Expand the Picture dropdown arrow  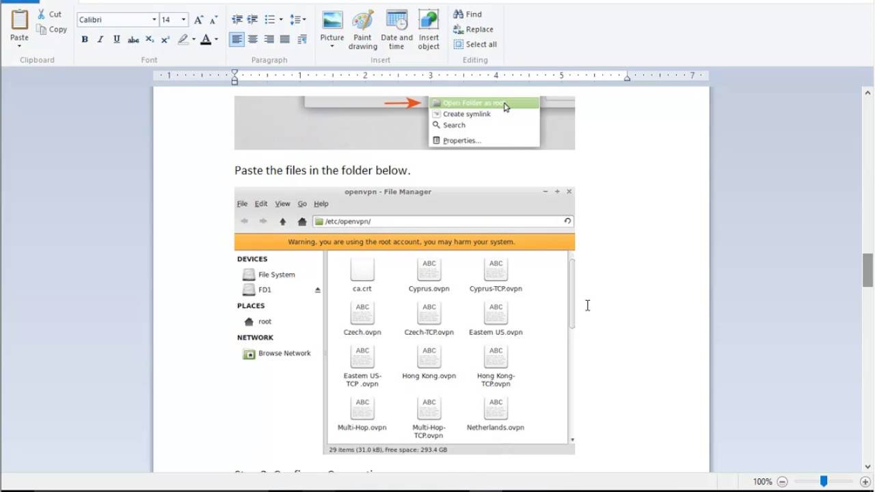pyautogui.click(x=332, y=46)
